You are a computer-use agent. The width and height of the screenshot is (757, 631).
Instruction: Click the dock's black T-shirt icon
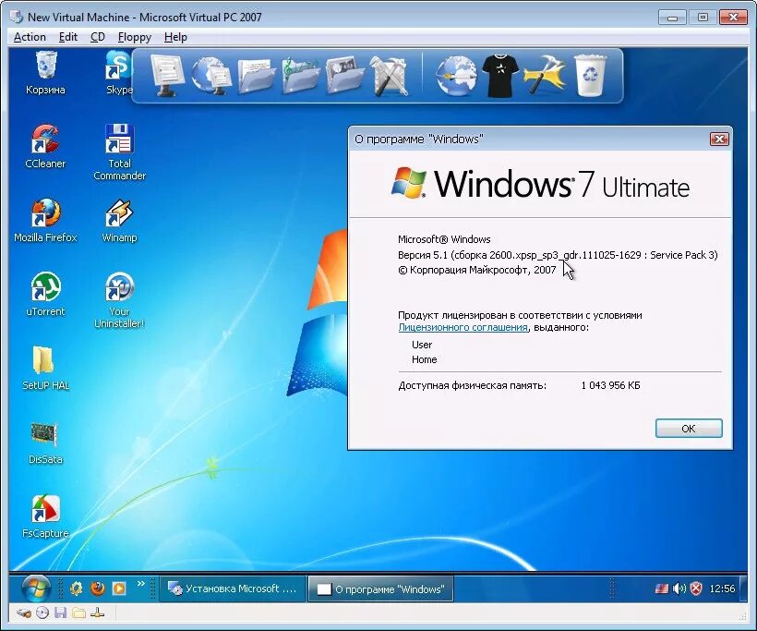pyautogui.click(x=500, y=76)
